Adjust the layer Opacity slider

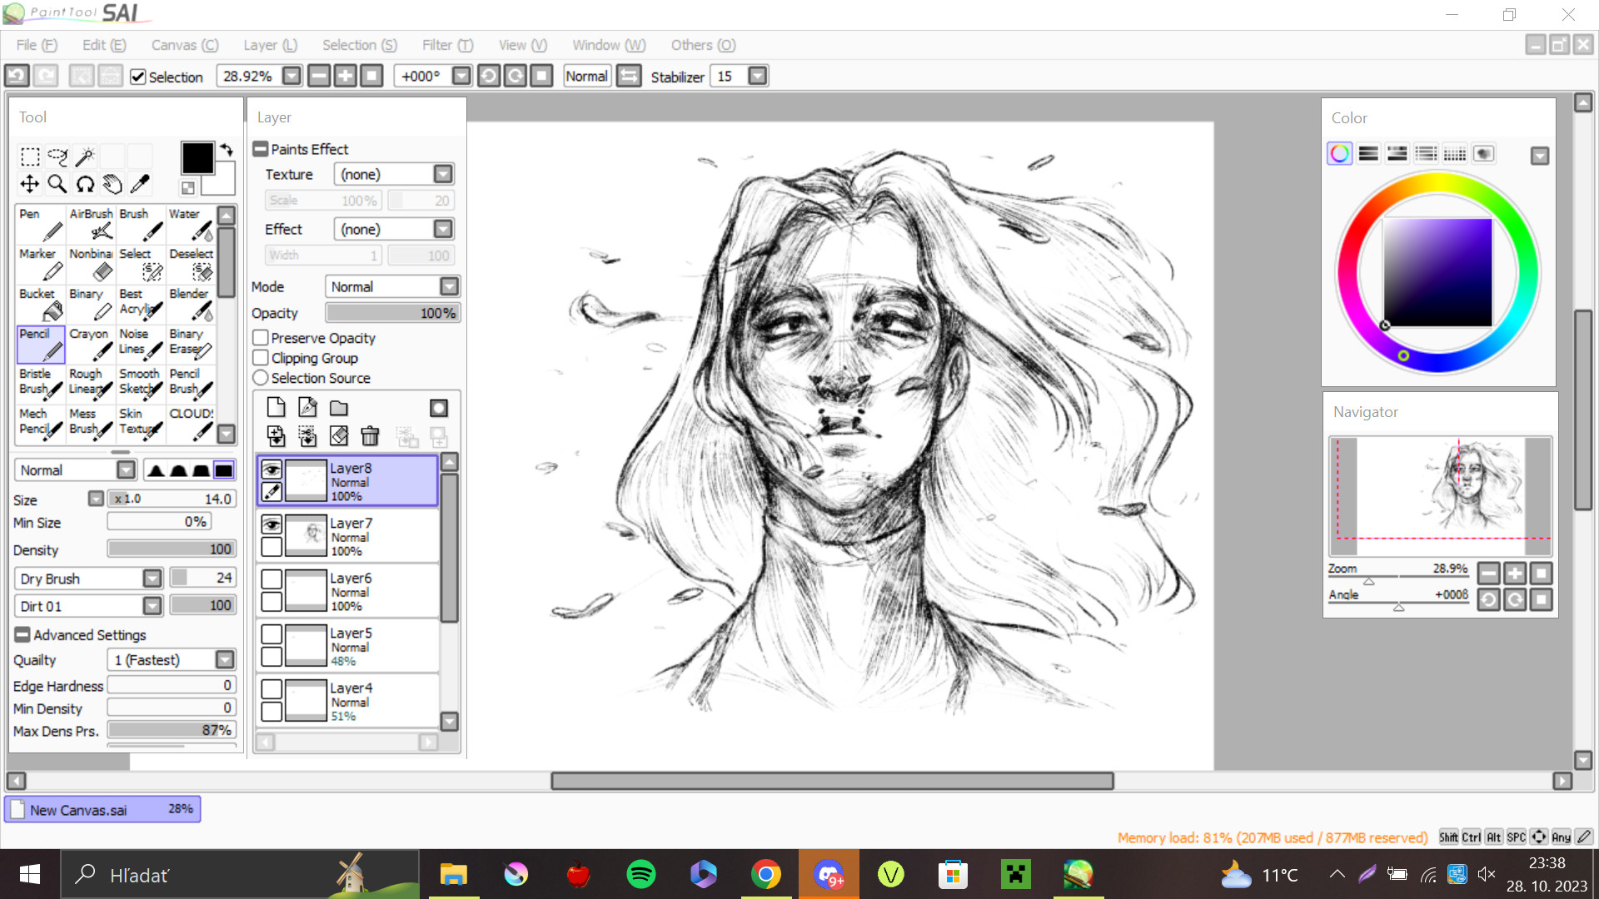pyautogui.click(x=392, y=313)
